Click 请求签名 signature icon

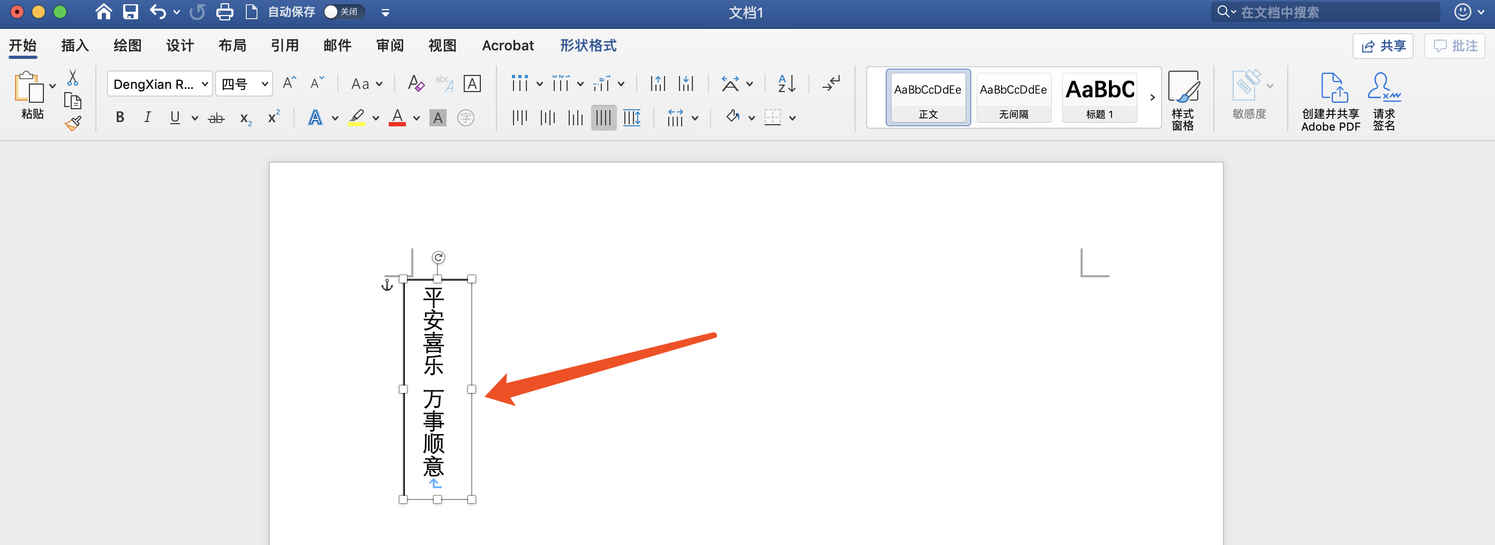coord(1384,102)
